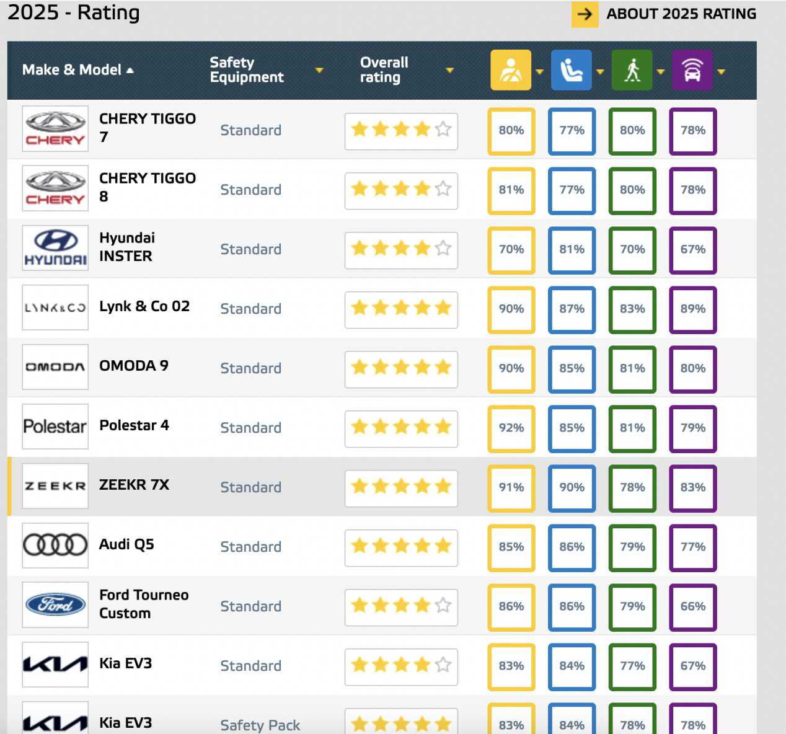Click the Ford oval logo
This screenshot has width=786, height=734.
(x=55, y=605)
